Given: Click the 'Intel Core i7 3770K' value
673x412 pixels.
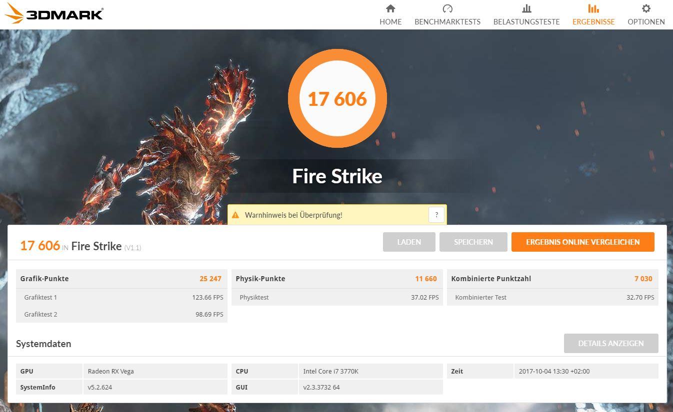Looking at the screenshot, I should pos(331,371).
